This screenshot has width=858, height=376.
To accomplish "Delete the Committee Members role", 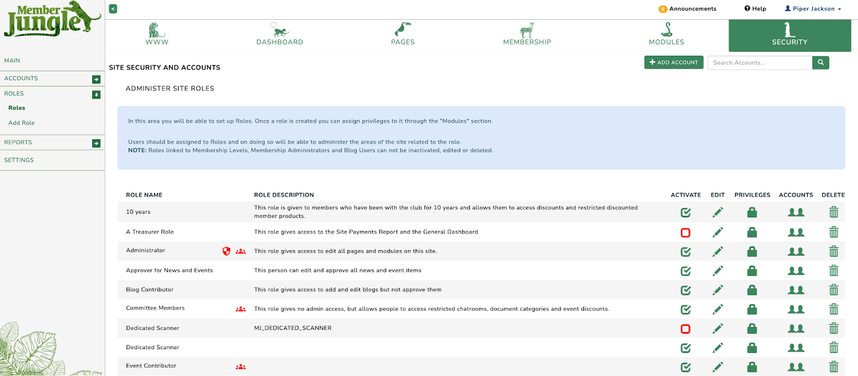I will [x=833, y=309].
